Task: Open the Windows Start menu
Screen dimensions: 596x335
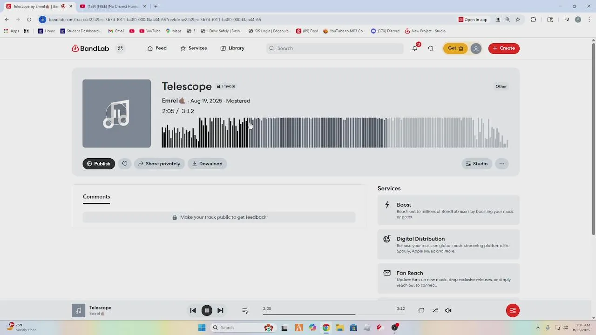Action: [202, 328]
